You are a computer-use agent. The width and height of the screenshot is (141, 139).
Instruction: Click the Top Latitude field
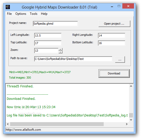[48, 43]
